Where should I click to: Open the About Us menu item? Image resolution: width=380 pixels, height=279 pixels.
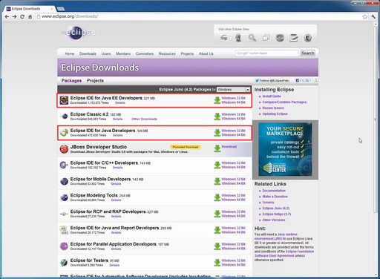coord(206,53)
